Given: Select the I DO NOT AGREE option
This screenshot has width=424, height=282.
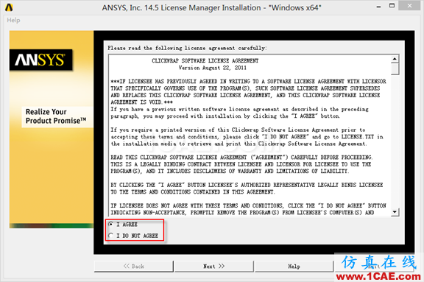Looking at the screenshot, I should 110,236.
